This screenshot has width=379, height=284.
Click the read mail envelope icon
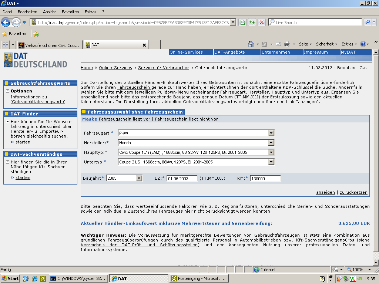pyautogui.click(x=278, y=44)
